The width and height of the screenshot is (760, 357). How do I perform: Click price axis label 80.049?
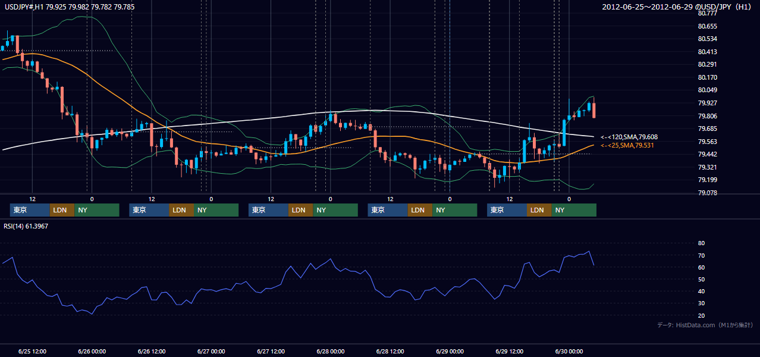tap(707, 90)
